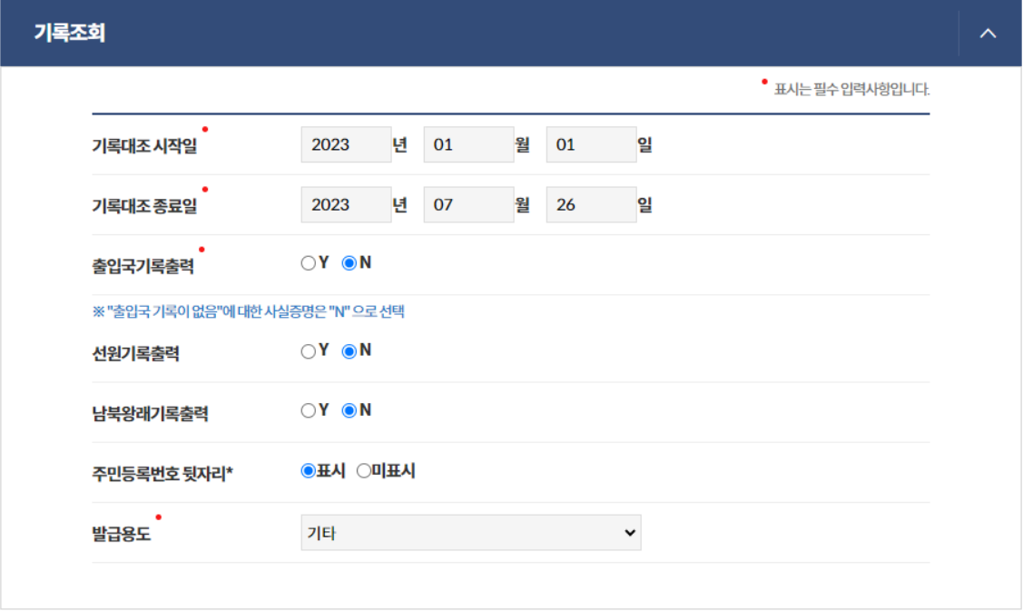Collapse the 기록조회 panel using the chevron
1023x611 pixels.
(x=988, y=33)
